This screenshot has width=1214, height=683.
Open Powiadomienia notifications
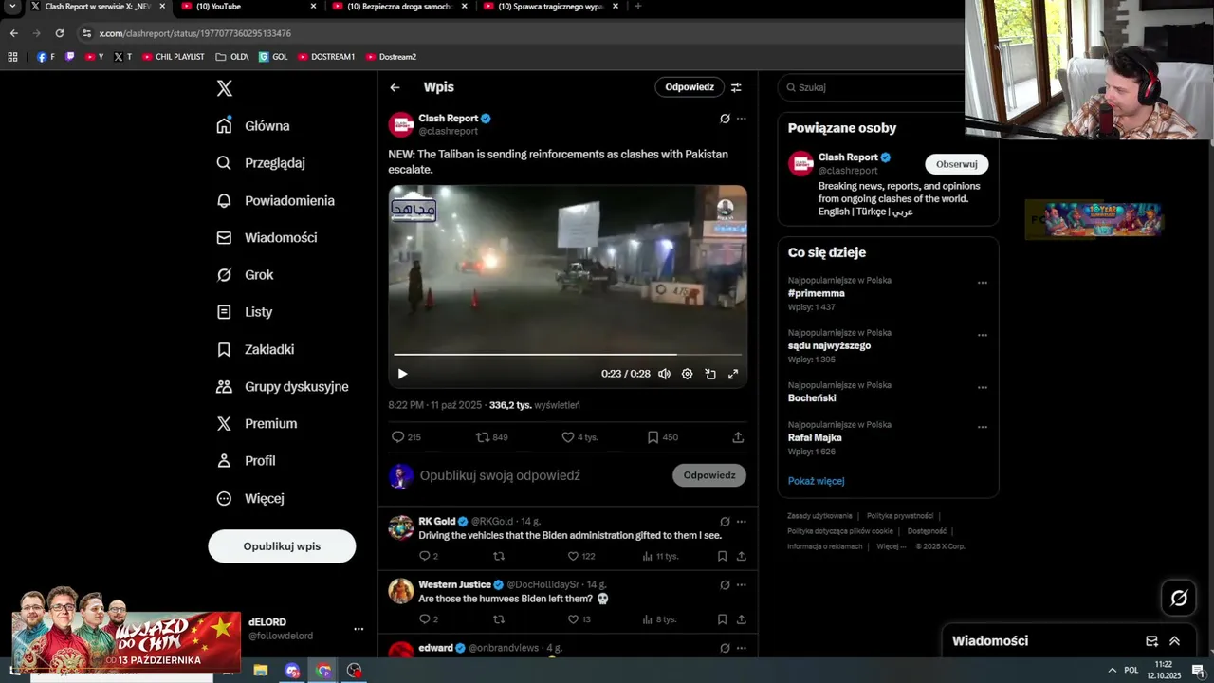[275, 201]
